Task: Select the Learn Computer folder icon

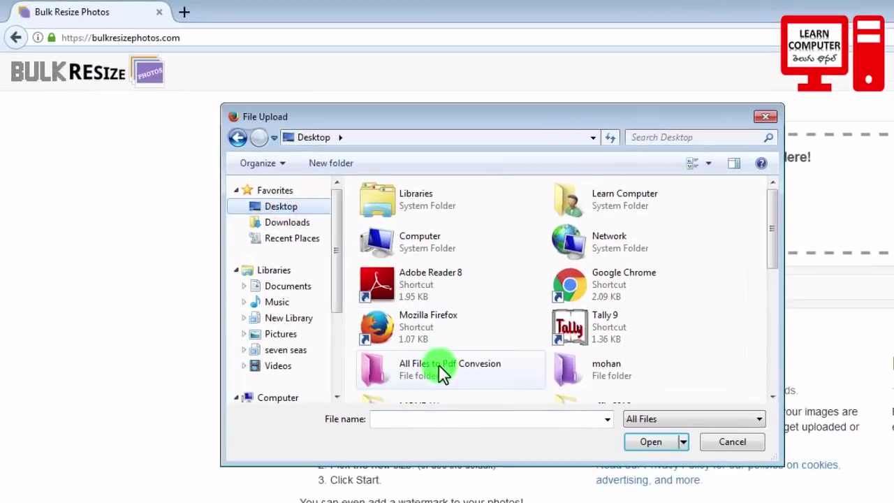Action: coord(570,200)
